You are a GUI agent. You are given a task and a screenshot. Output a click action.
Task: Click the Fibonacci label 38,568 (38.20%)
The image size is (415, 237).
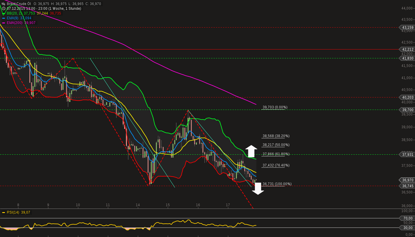pyautogui.click(x=276, y=136)
